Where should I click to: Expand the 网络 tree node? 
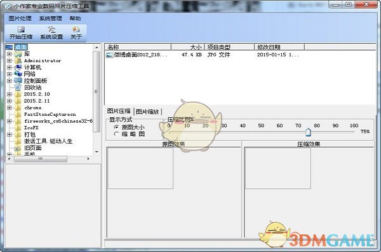(x=10, y=74)
